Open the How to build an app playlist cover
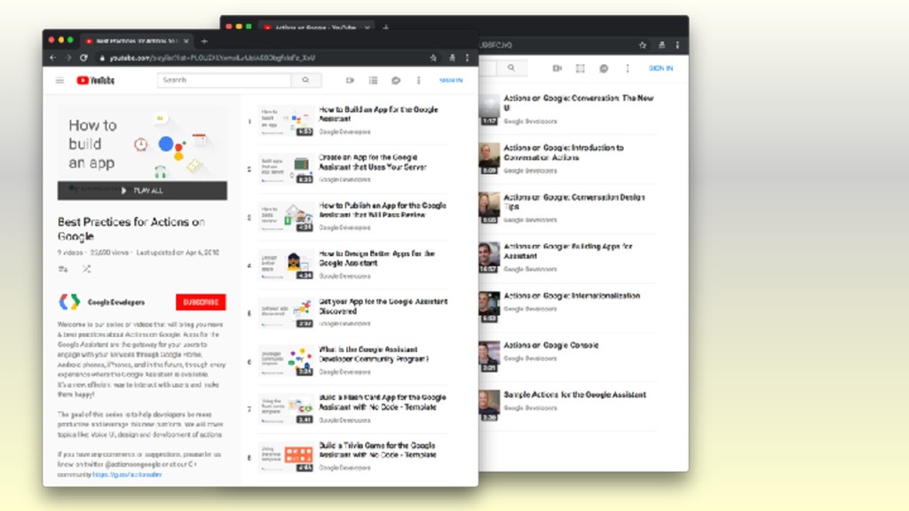This screenshot has height=511, width=909. click(x=143, y=145)
